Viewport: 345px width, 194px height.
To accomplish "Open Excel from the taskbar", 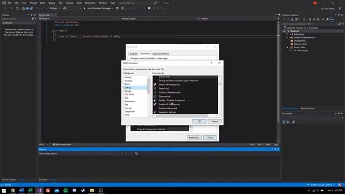I will (x=30, y=190).
